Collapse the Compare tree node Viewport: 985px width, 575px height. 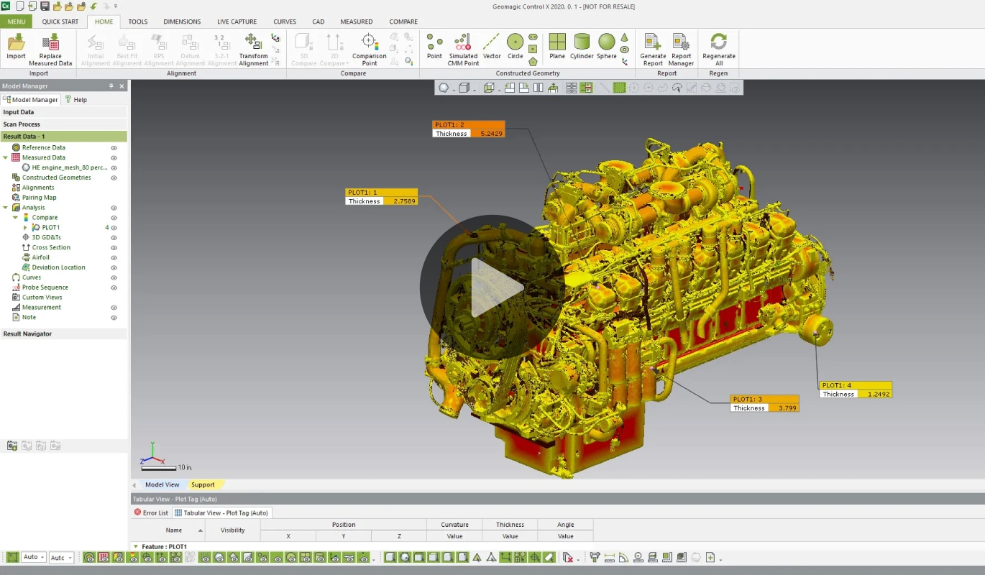[16, 218]
